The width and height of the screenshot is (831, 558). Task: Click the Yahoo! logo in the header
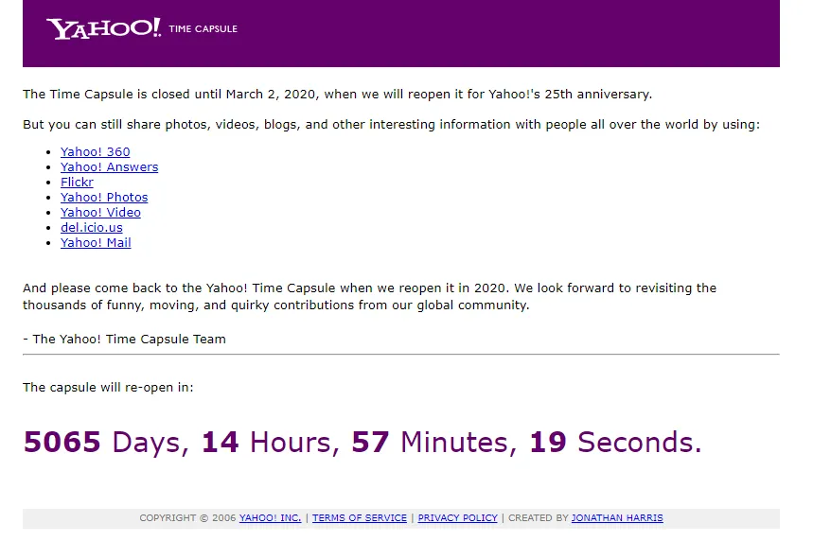coord(103,28)
